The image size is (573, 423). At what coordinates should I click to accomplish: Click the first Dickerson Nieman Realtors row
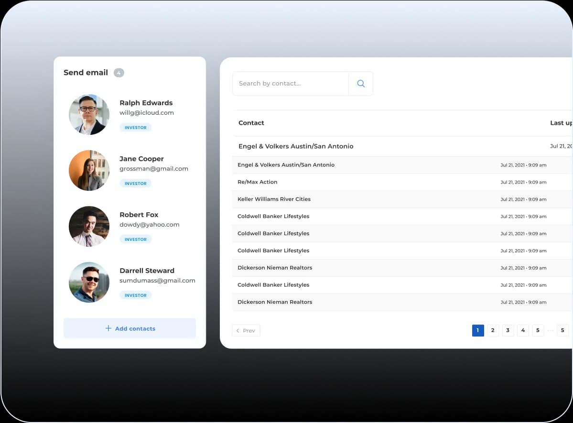pos(275,268)
